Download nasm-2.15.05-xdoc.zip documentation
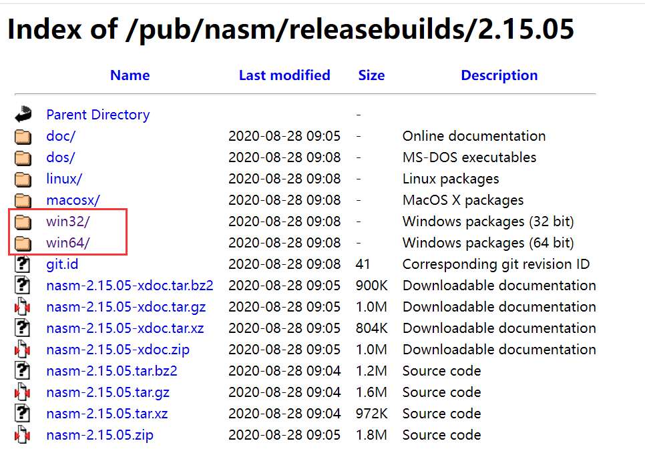The height and width of the screenshot is (451, 645). pos(118,350)
